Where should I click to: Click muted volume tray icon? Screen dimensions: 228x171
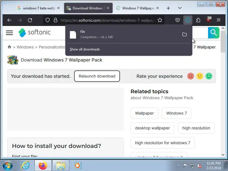click(x=199, y=166)
